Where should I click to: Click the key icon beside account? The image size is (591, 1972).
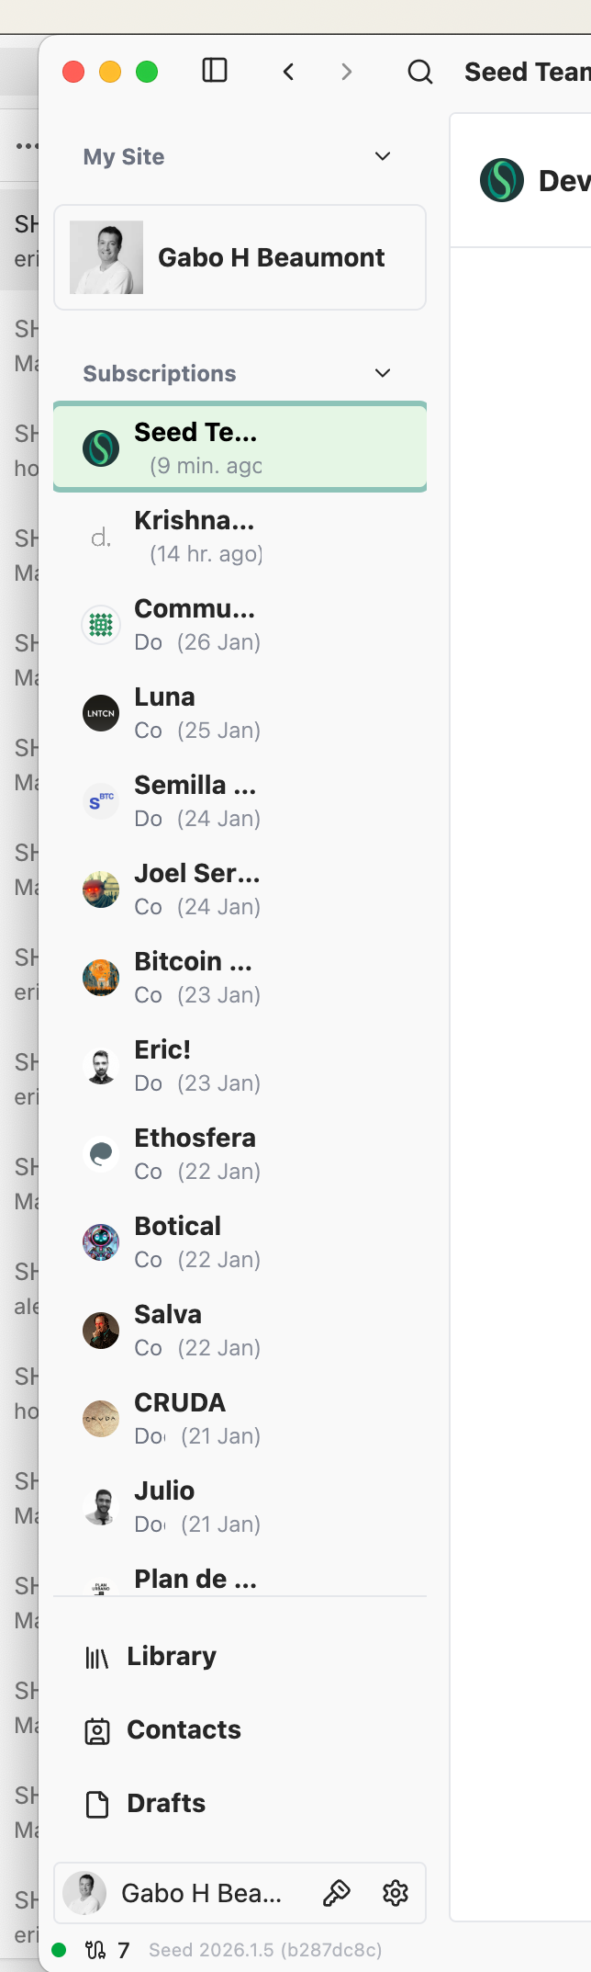click(337, 1893)
